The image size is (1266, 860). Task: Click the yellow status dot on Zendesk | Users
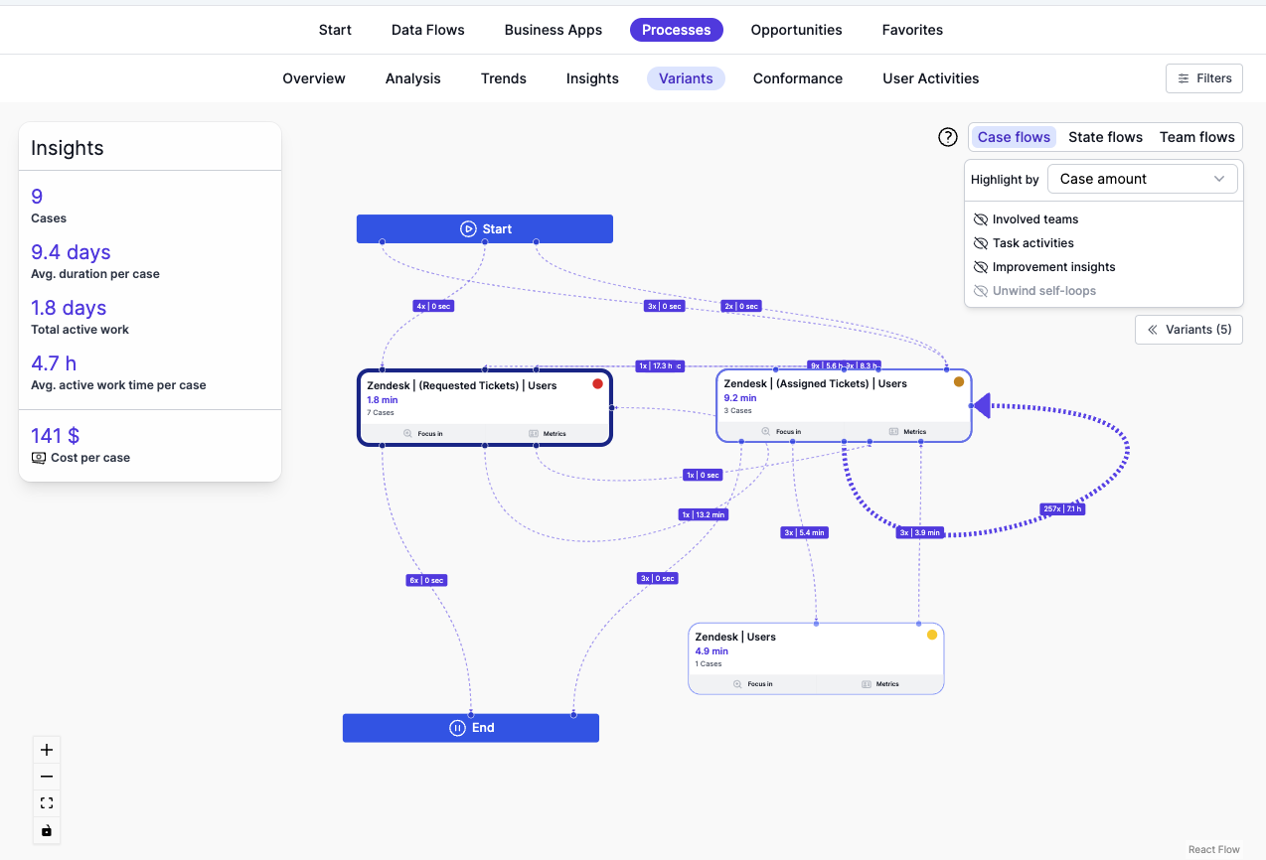931,635
